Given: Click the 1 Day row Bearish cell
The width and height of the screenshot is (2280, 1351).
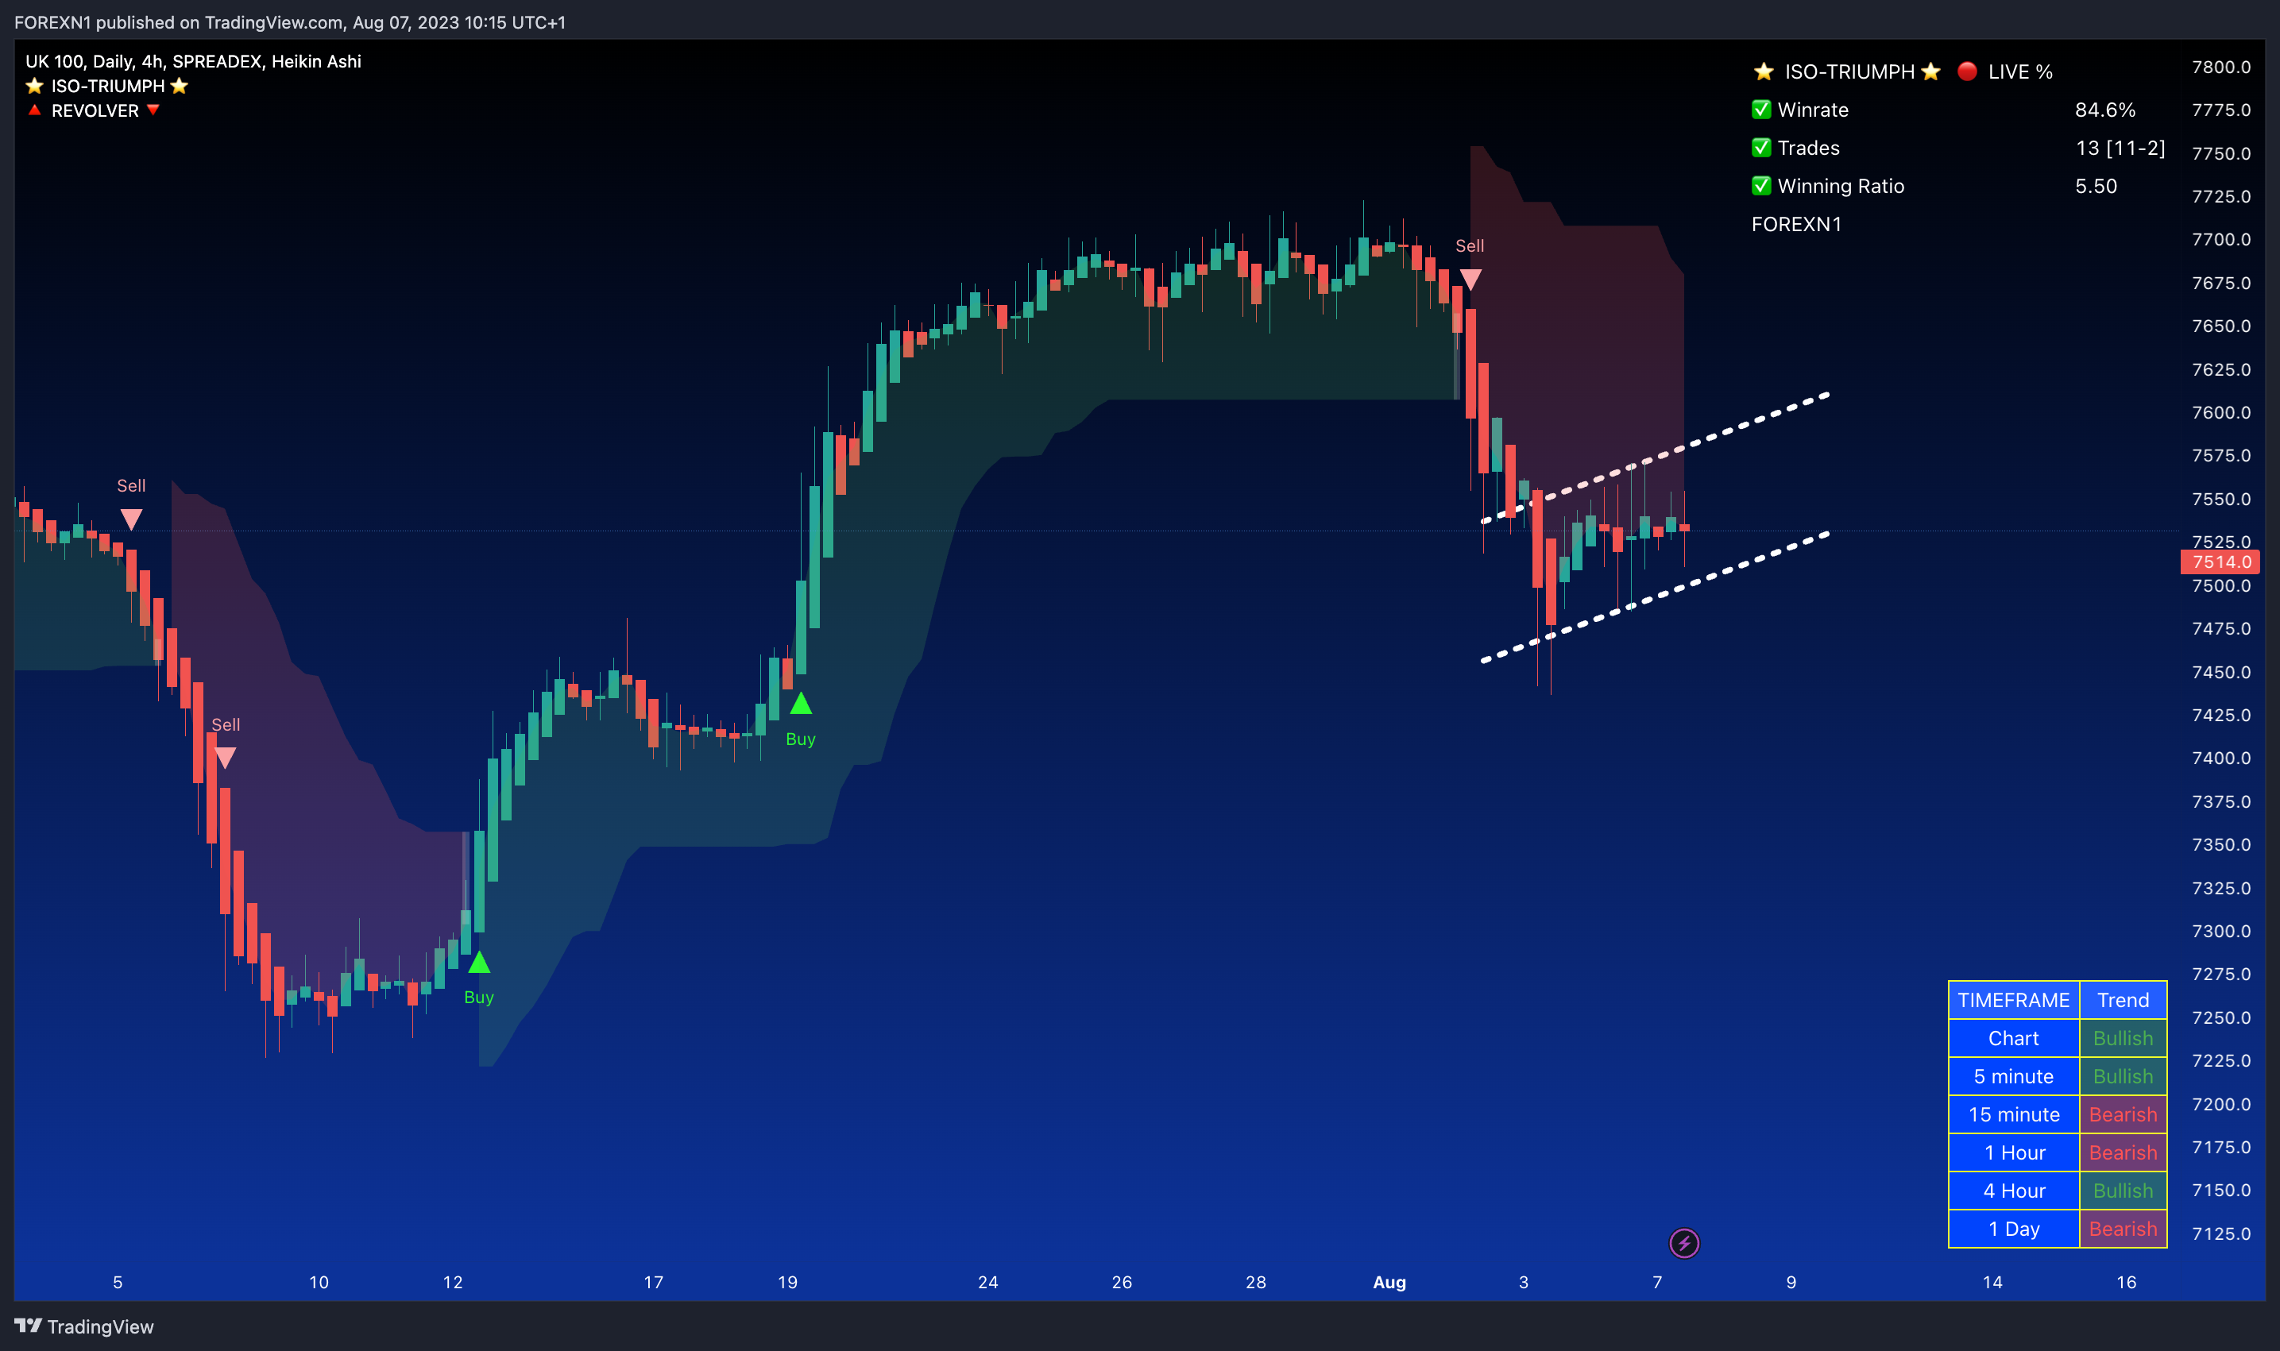Looking at the screenshot, I should (x=2123, y=1229).
